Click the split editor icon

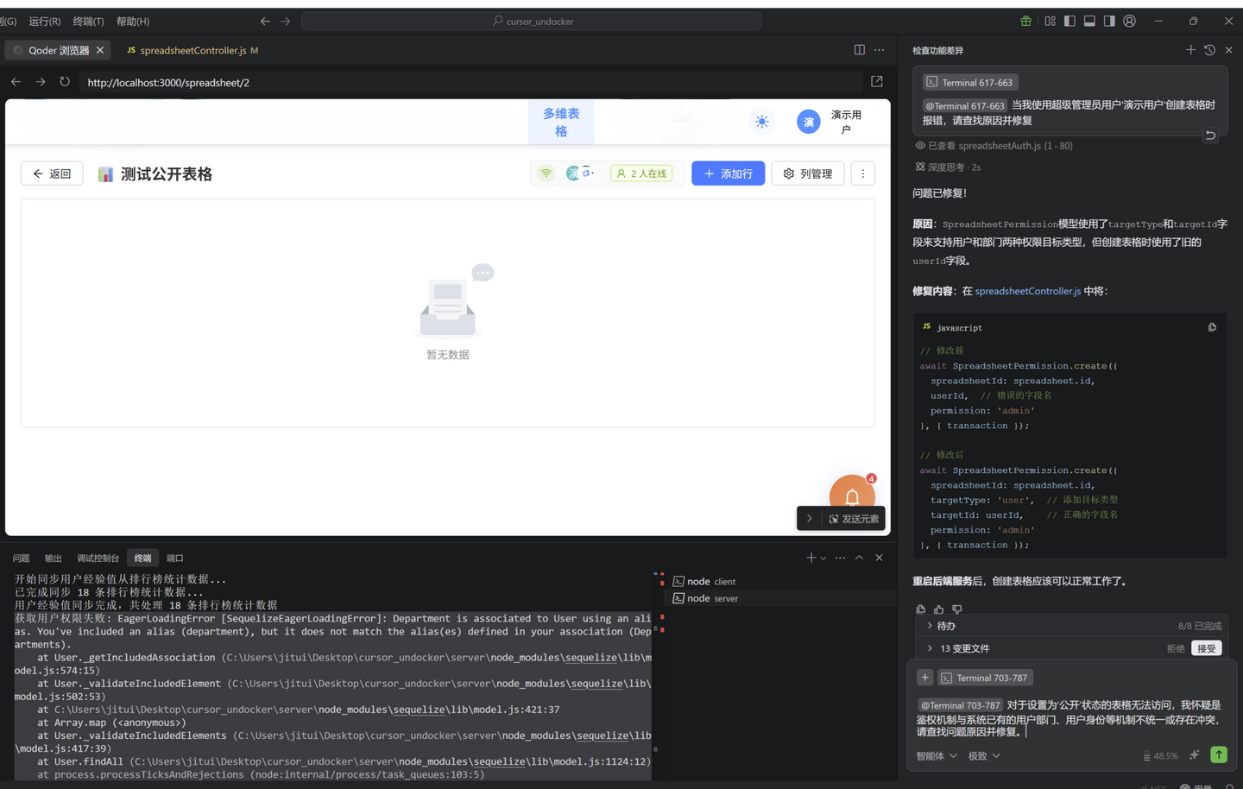[x=859, y=50]
